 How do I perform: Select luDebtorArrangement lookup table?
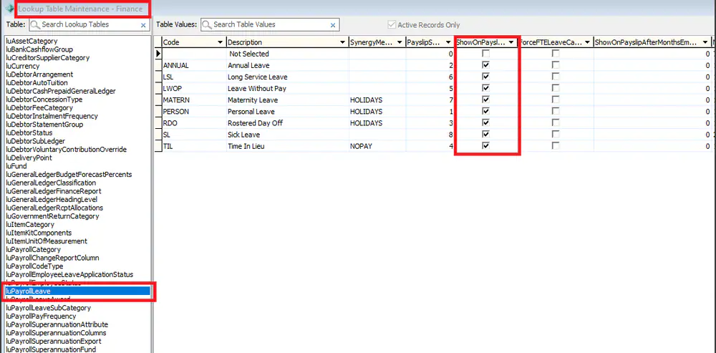coord(39,74)
